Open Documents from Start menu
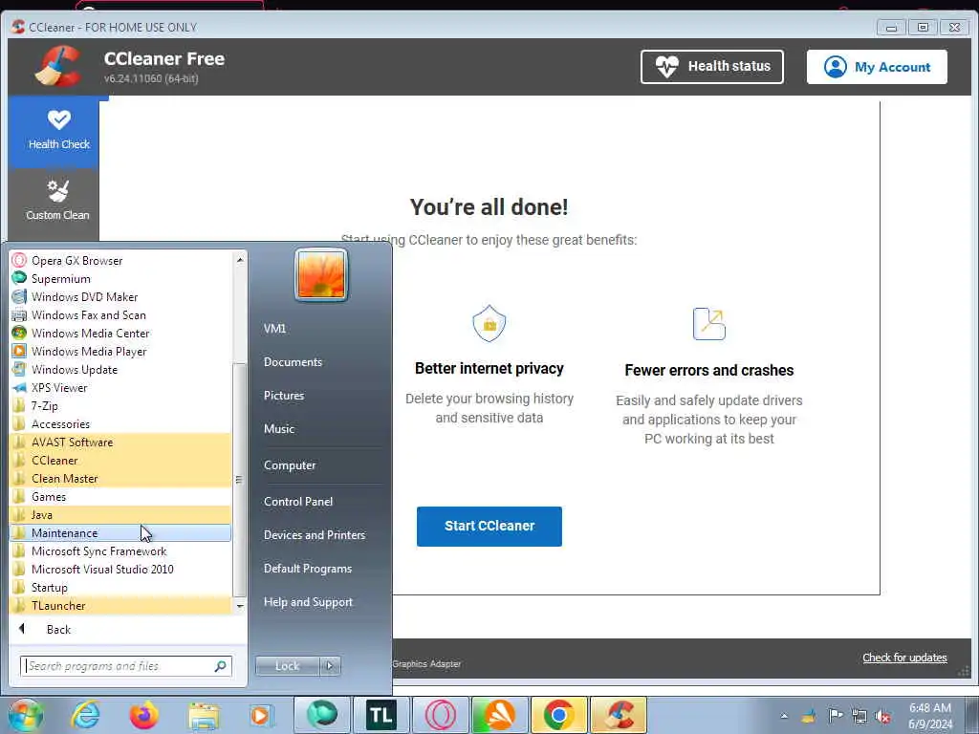Image resolution: width=979 pixels, height=734 pixels. coord(293,362)
